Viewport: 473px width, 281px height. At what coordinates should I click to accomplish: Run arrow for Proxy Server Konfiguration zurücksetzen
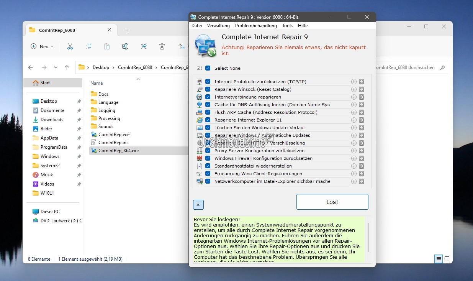tap(362, 151)
